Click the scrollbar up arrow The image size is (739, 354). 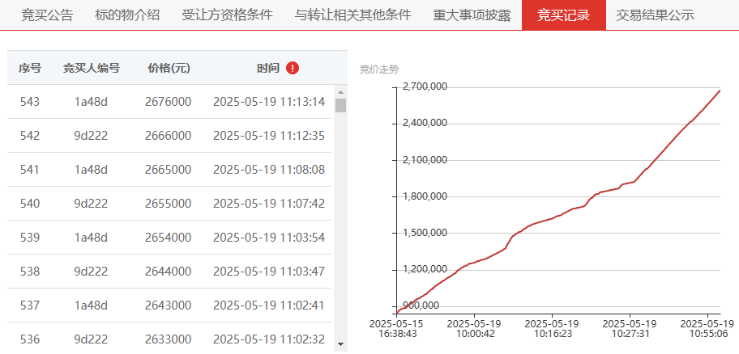click(341, 92)
